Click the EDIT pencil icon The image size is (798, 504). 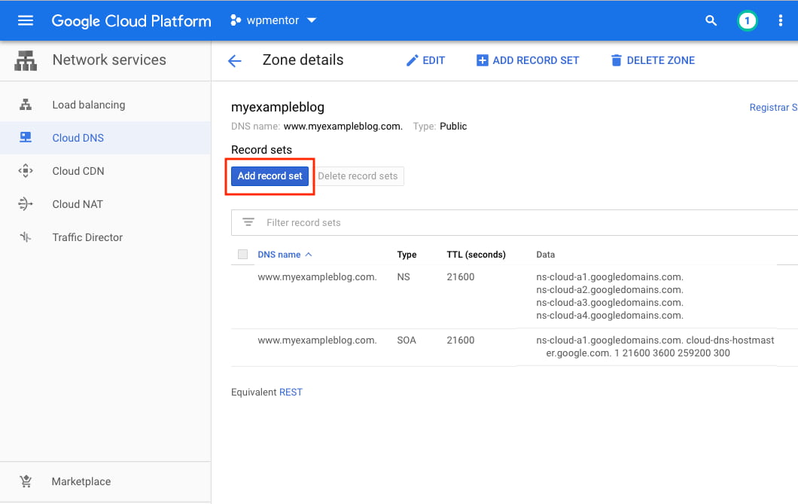click(412, 60)
